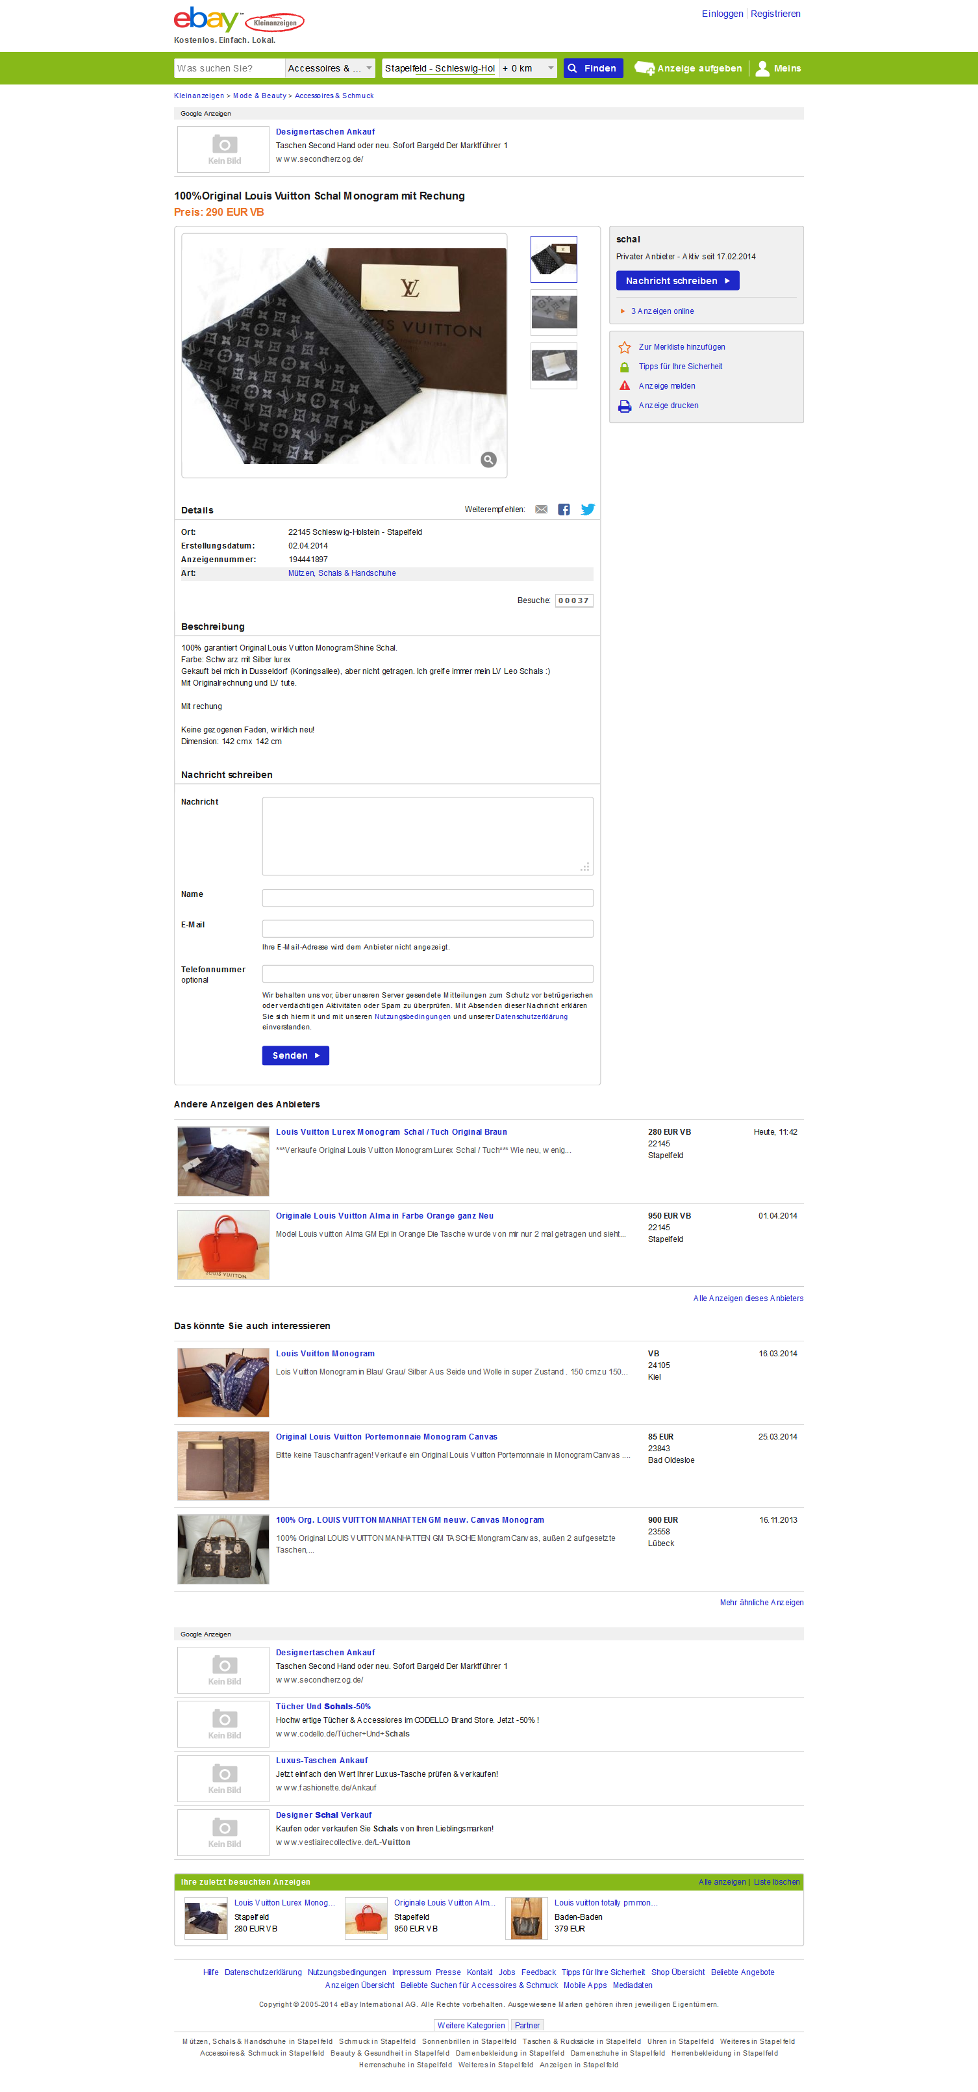Screen dimensions: 978x2092
Task: Click the magnifier zoom icon on main photo
Action: pos(488,459)
